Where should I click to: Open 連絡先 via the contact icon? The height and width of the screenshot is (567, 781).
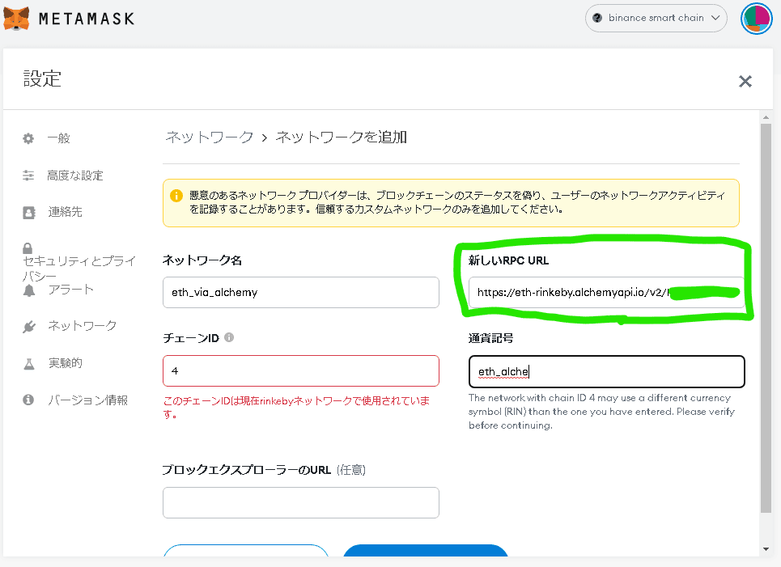pos(28,212)
